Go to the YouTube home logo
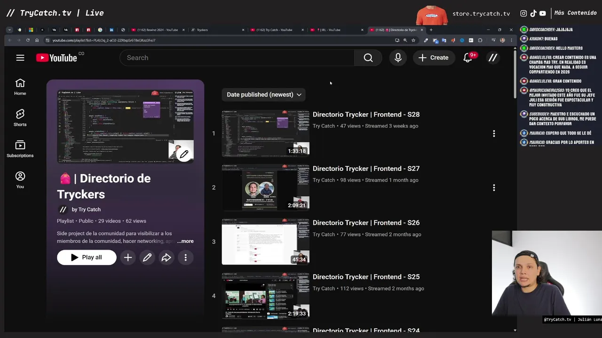Image resolution: width=602 pixels, height=338 pixels. point(57,58)
